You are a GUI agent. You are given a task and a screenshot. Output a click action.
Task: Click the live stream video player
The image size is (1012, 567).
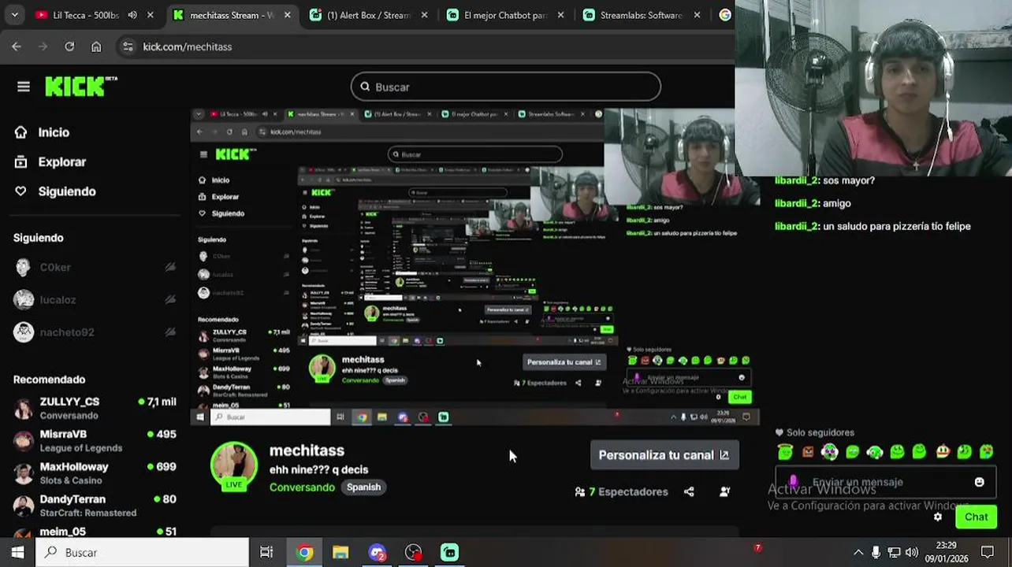click(475, 268)
